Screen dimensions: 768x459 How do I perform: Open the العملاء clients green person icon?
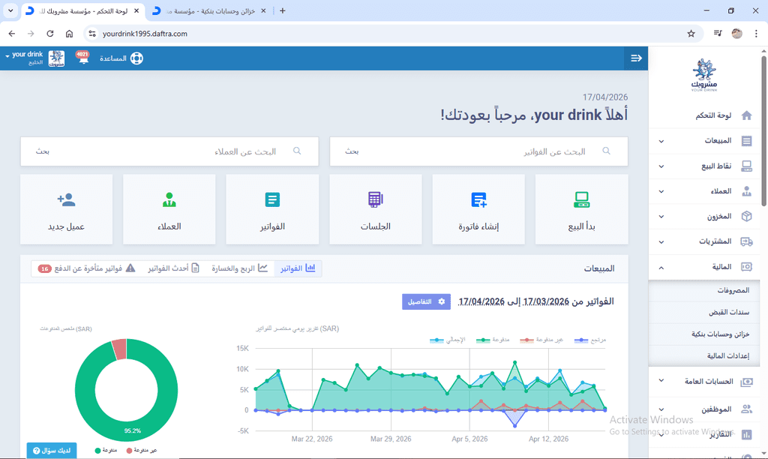[x=169, y=199]
